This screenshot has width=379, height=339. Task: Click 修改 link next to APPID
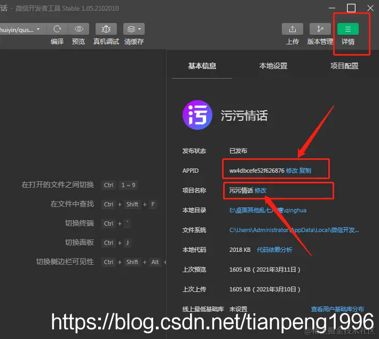tap(292, 171)
